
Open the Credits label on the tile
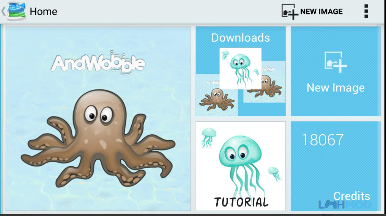click(x=351, y=196)
